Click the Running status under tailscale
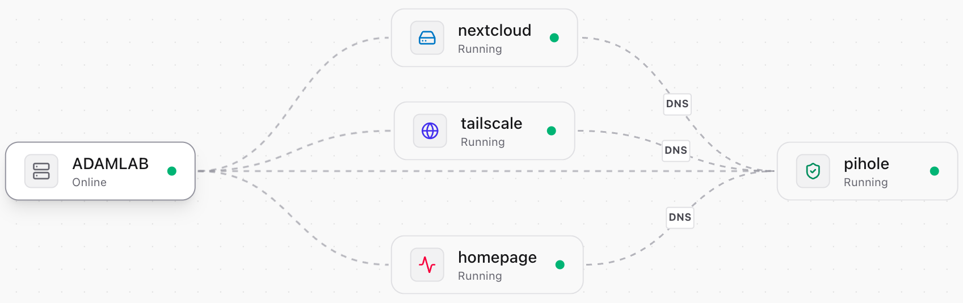 [483, 142]
